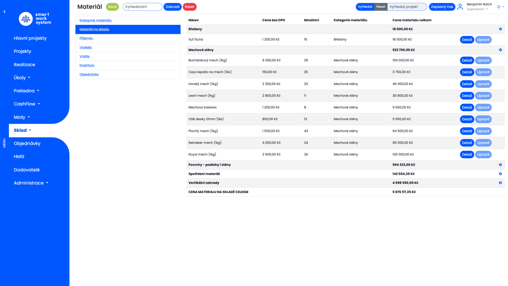Open the Inventury link

click(x=87, y=65)
